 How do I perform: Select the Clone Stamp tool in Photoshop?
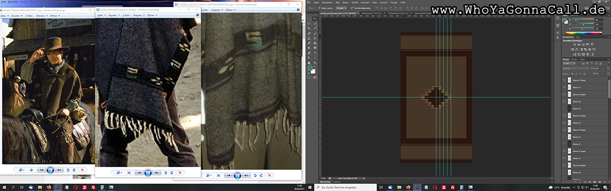pyautogui.click(x=309, y=38)
